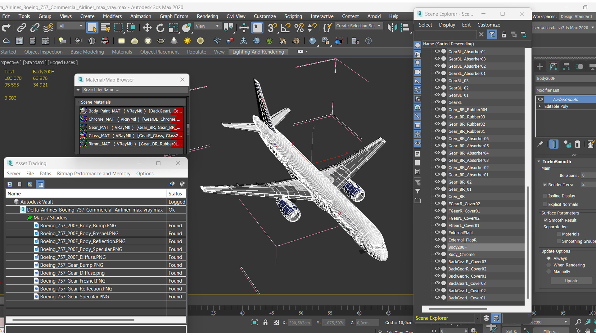Toggle visibility of Body_Chrome
Viewport: 596px width, 335px height.
437,254
